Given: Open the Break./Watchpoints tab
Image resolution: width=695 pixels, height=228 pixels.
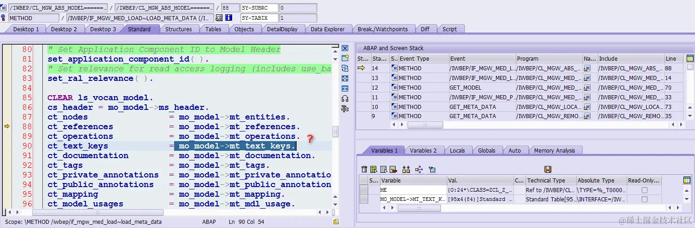Looking at the screenshot, I should pos(383,29).
